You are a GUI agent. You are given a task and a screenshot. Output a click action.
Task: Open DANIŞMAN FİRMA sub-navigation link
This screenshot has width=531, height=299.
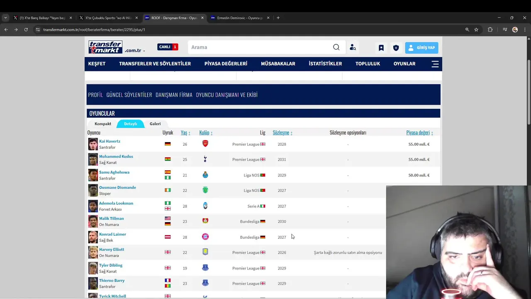click(174, 95)
